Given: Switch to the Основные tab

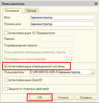Looking at the screenshot, I should (x=12, y=11).
